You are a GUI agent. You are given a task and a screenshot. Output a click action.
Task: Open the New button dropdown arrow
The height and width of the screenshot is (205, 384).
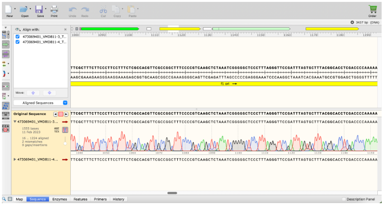click(15, 9)
